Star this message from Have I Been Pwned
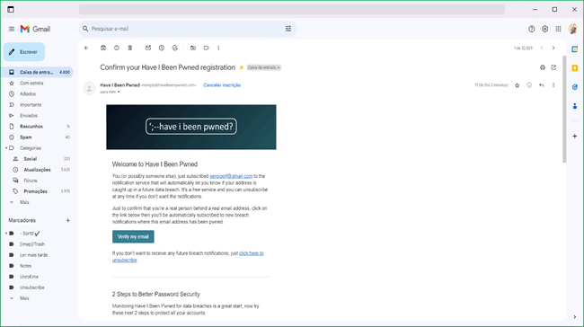 517,85
